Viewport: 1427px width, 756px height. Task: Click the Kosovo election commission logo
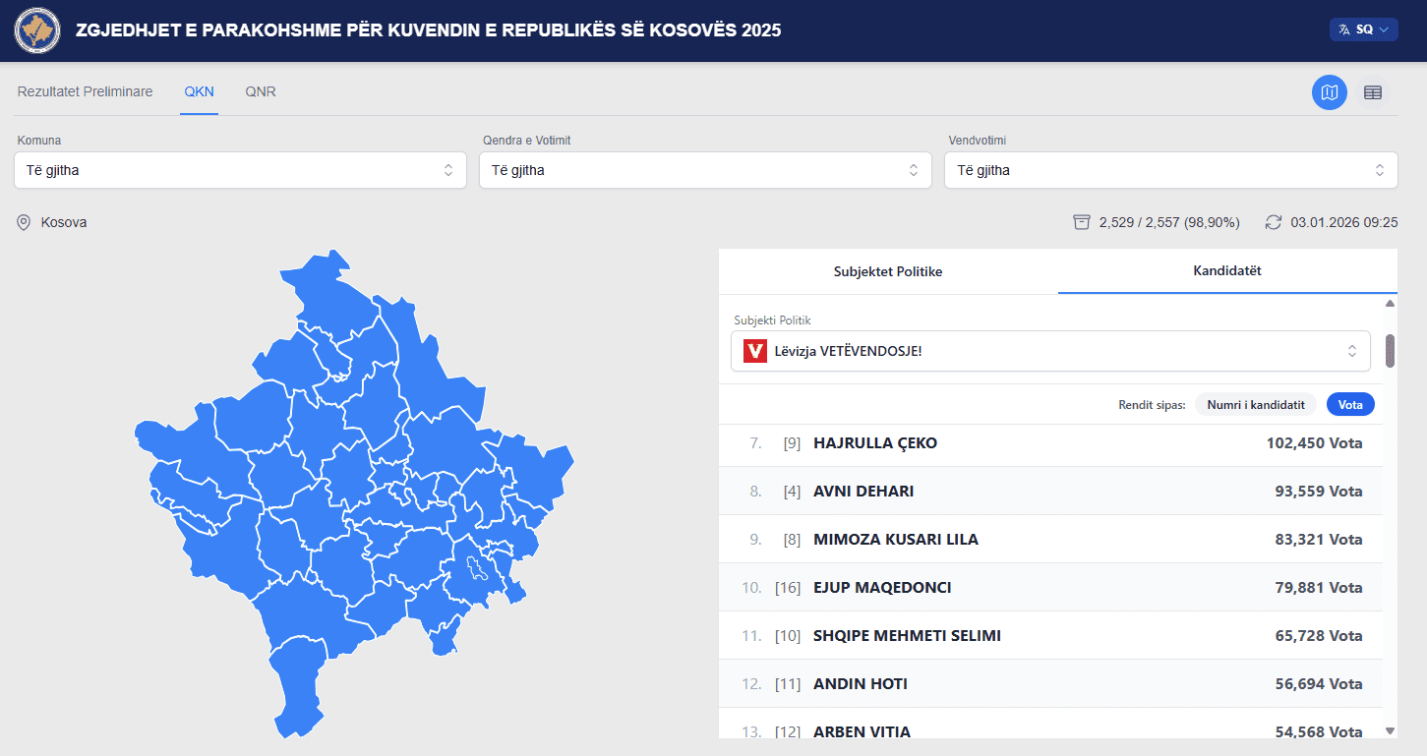click(36, 30)
